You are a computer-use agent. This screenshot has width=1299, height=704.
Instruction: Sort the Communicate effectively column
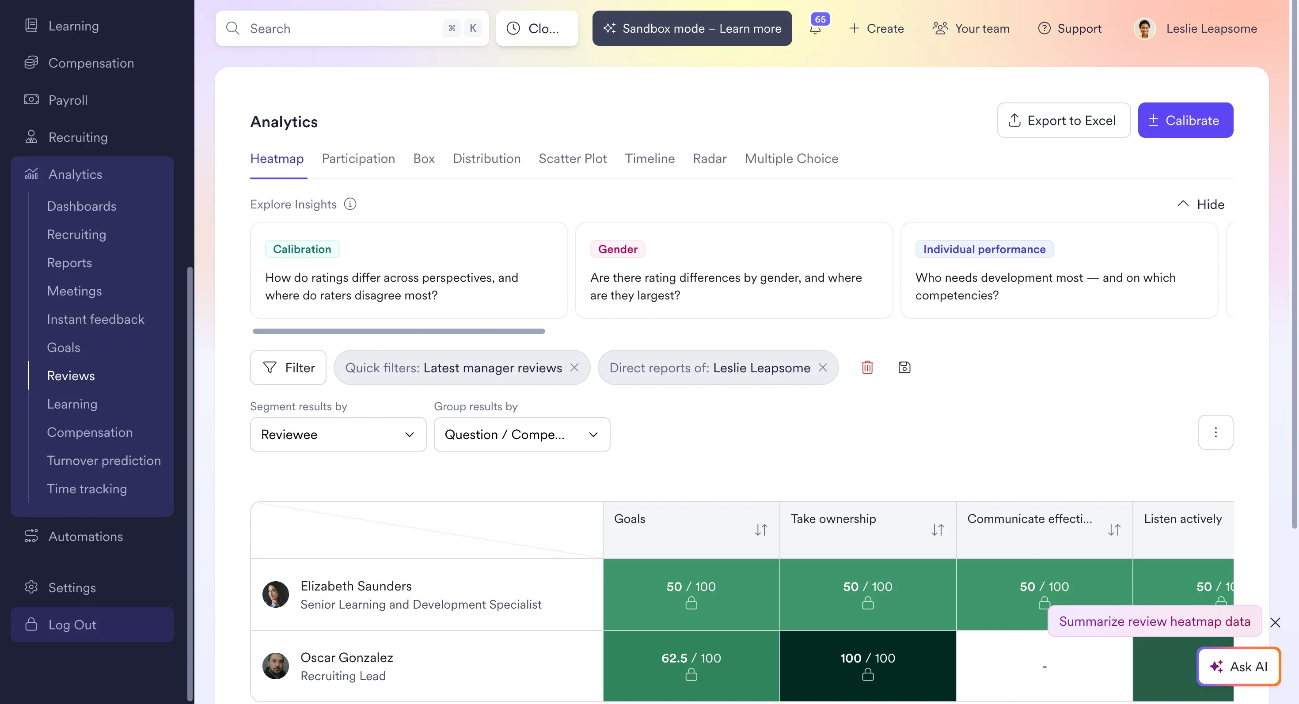point(1114,530)
